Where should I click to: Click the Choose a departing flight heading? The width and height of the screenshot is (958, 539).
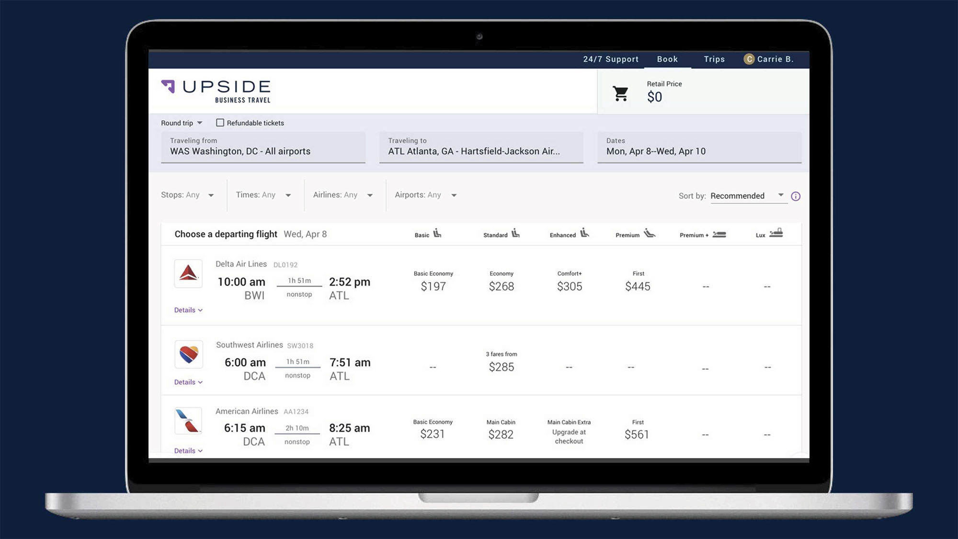point(226,234)
